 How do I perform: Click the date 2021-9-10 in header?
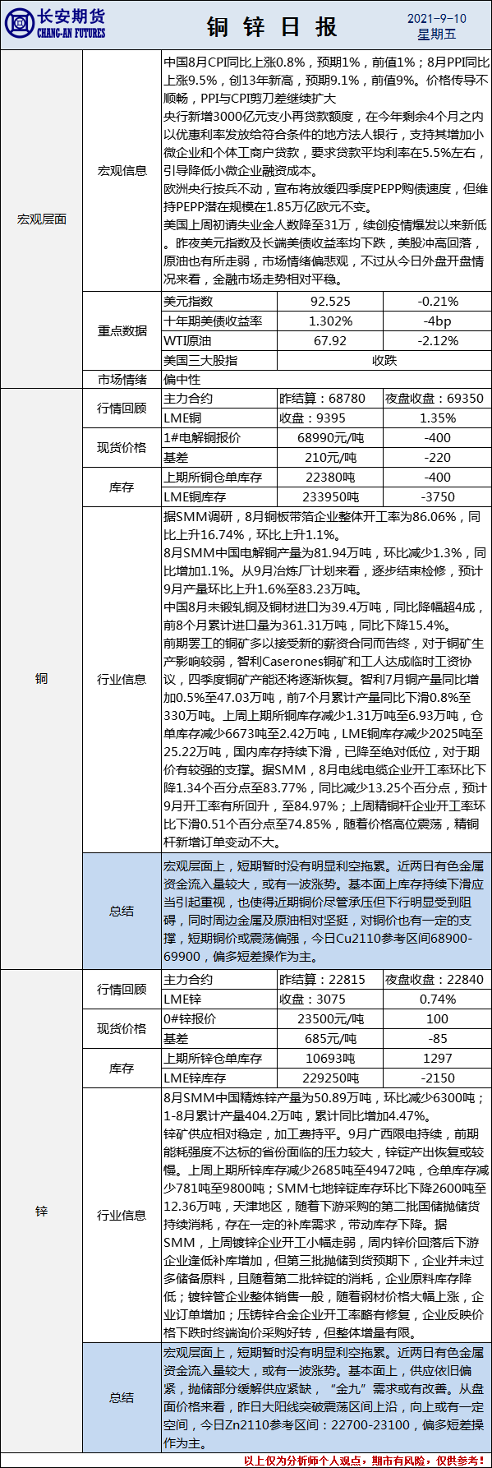(436, 18)
